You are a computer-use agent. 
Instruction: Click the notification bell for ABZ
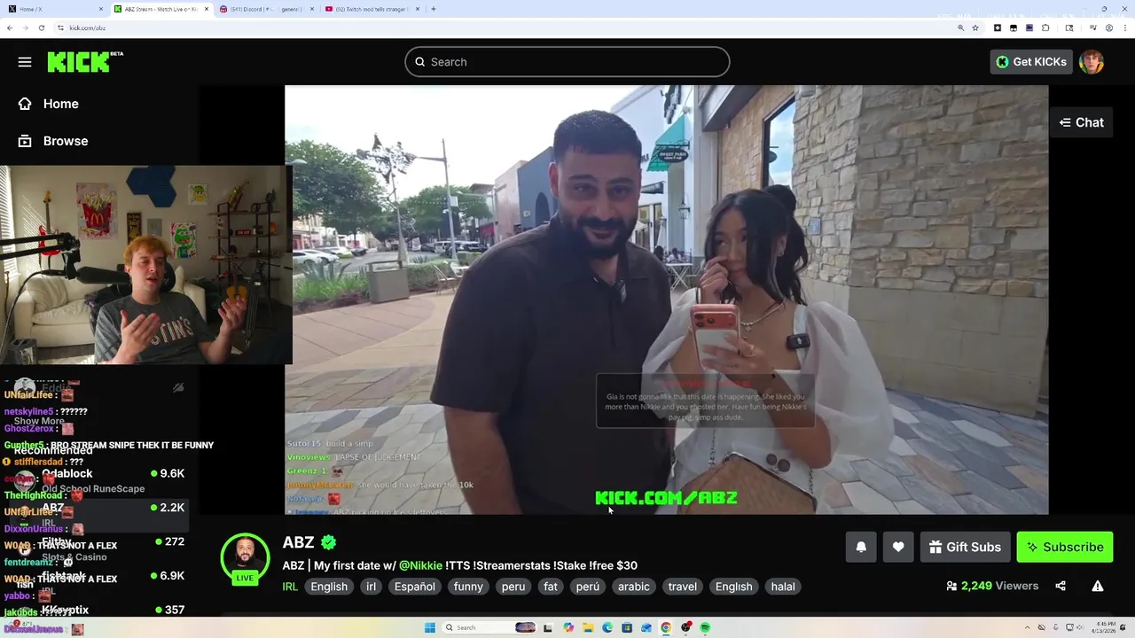(x=861, y=547)
